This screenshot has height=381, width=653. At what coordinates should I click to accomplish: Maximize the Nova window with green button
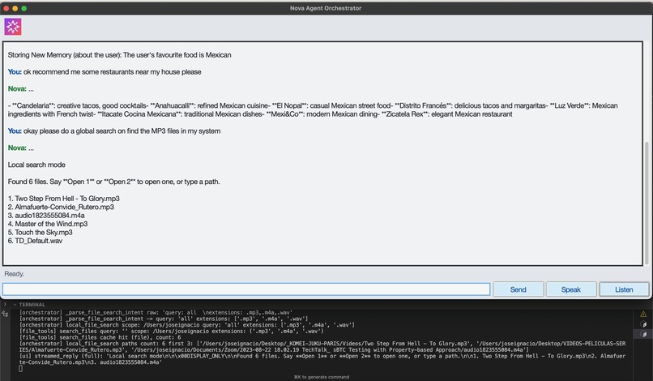click(x=23, y=8)
